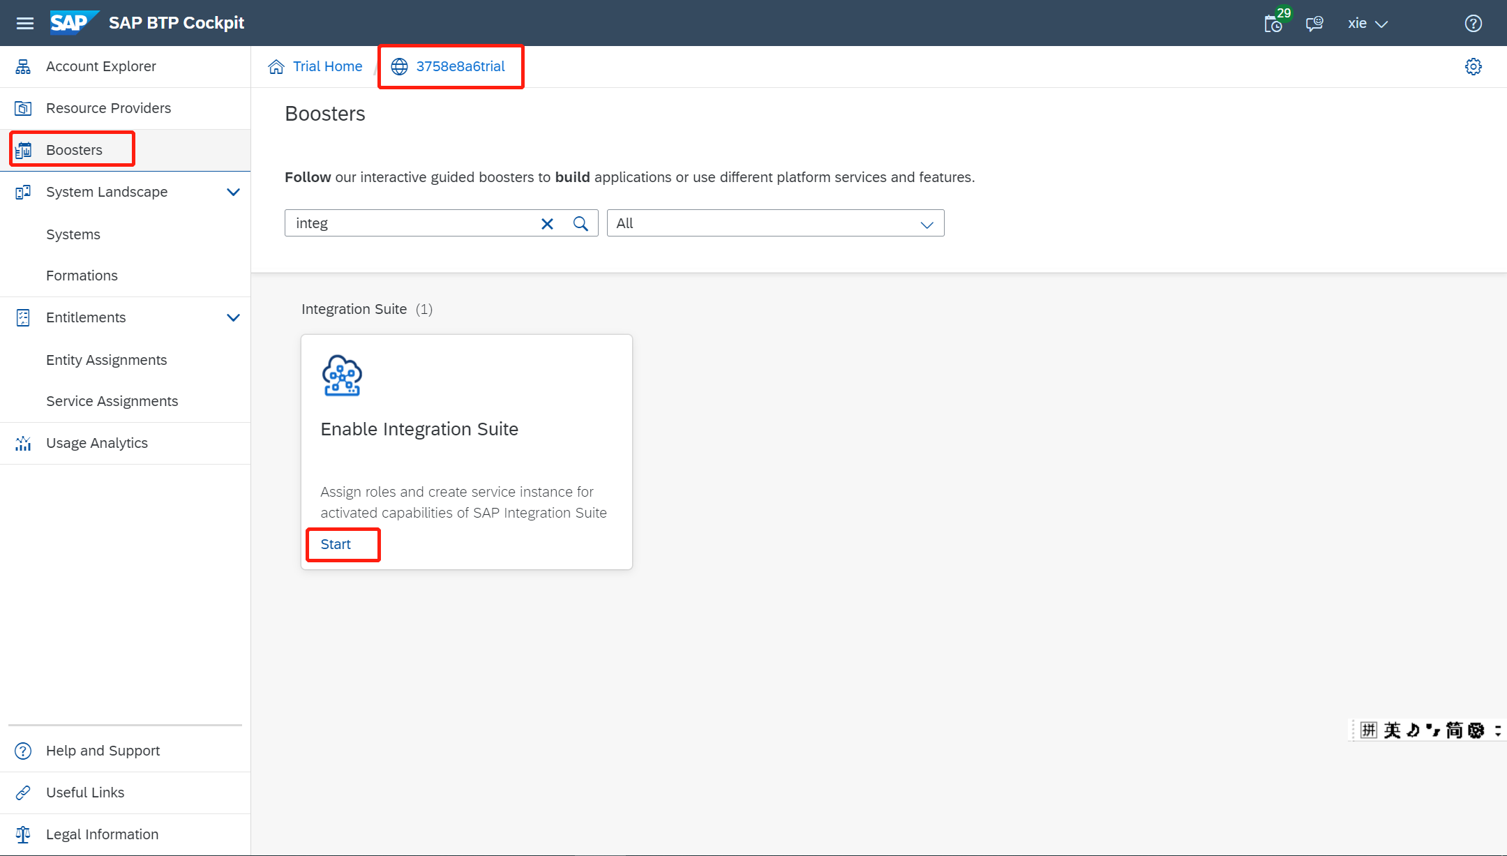This screenshot has width=1507, height=856.
Task: Open the xie user menu
Action: pos(1367,24)
